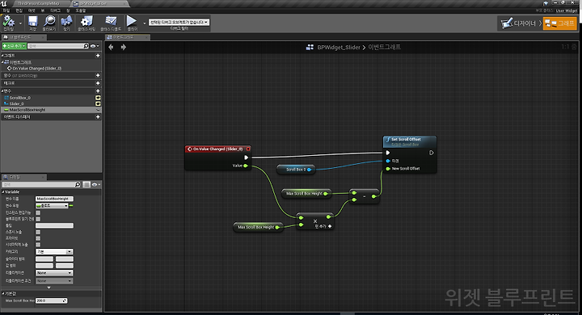The width and height of the screenshot is (582, 315).
Task: Toggle middle checkbox below tooltip field
Action: click(x=38, y=238)
